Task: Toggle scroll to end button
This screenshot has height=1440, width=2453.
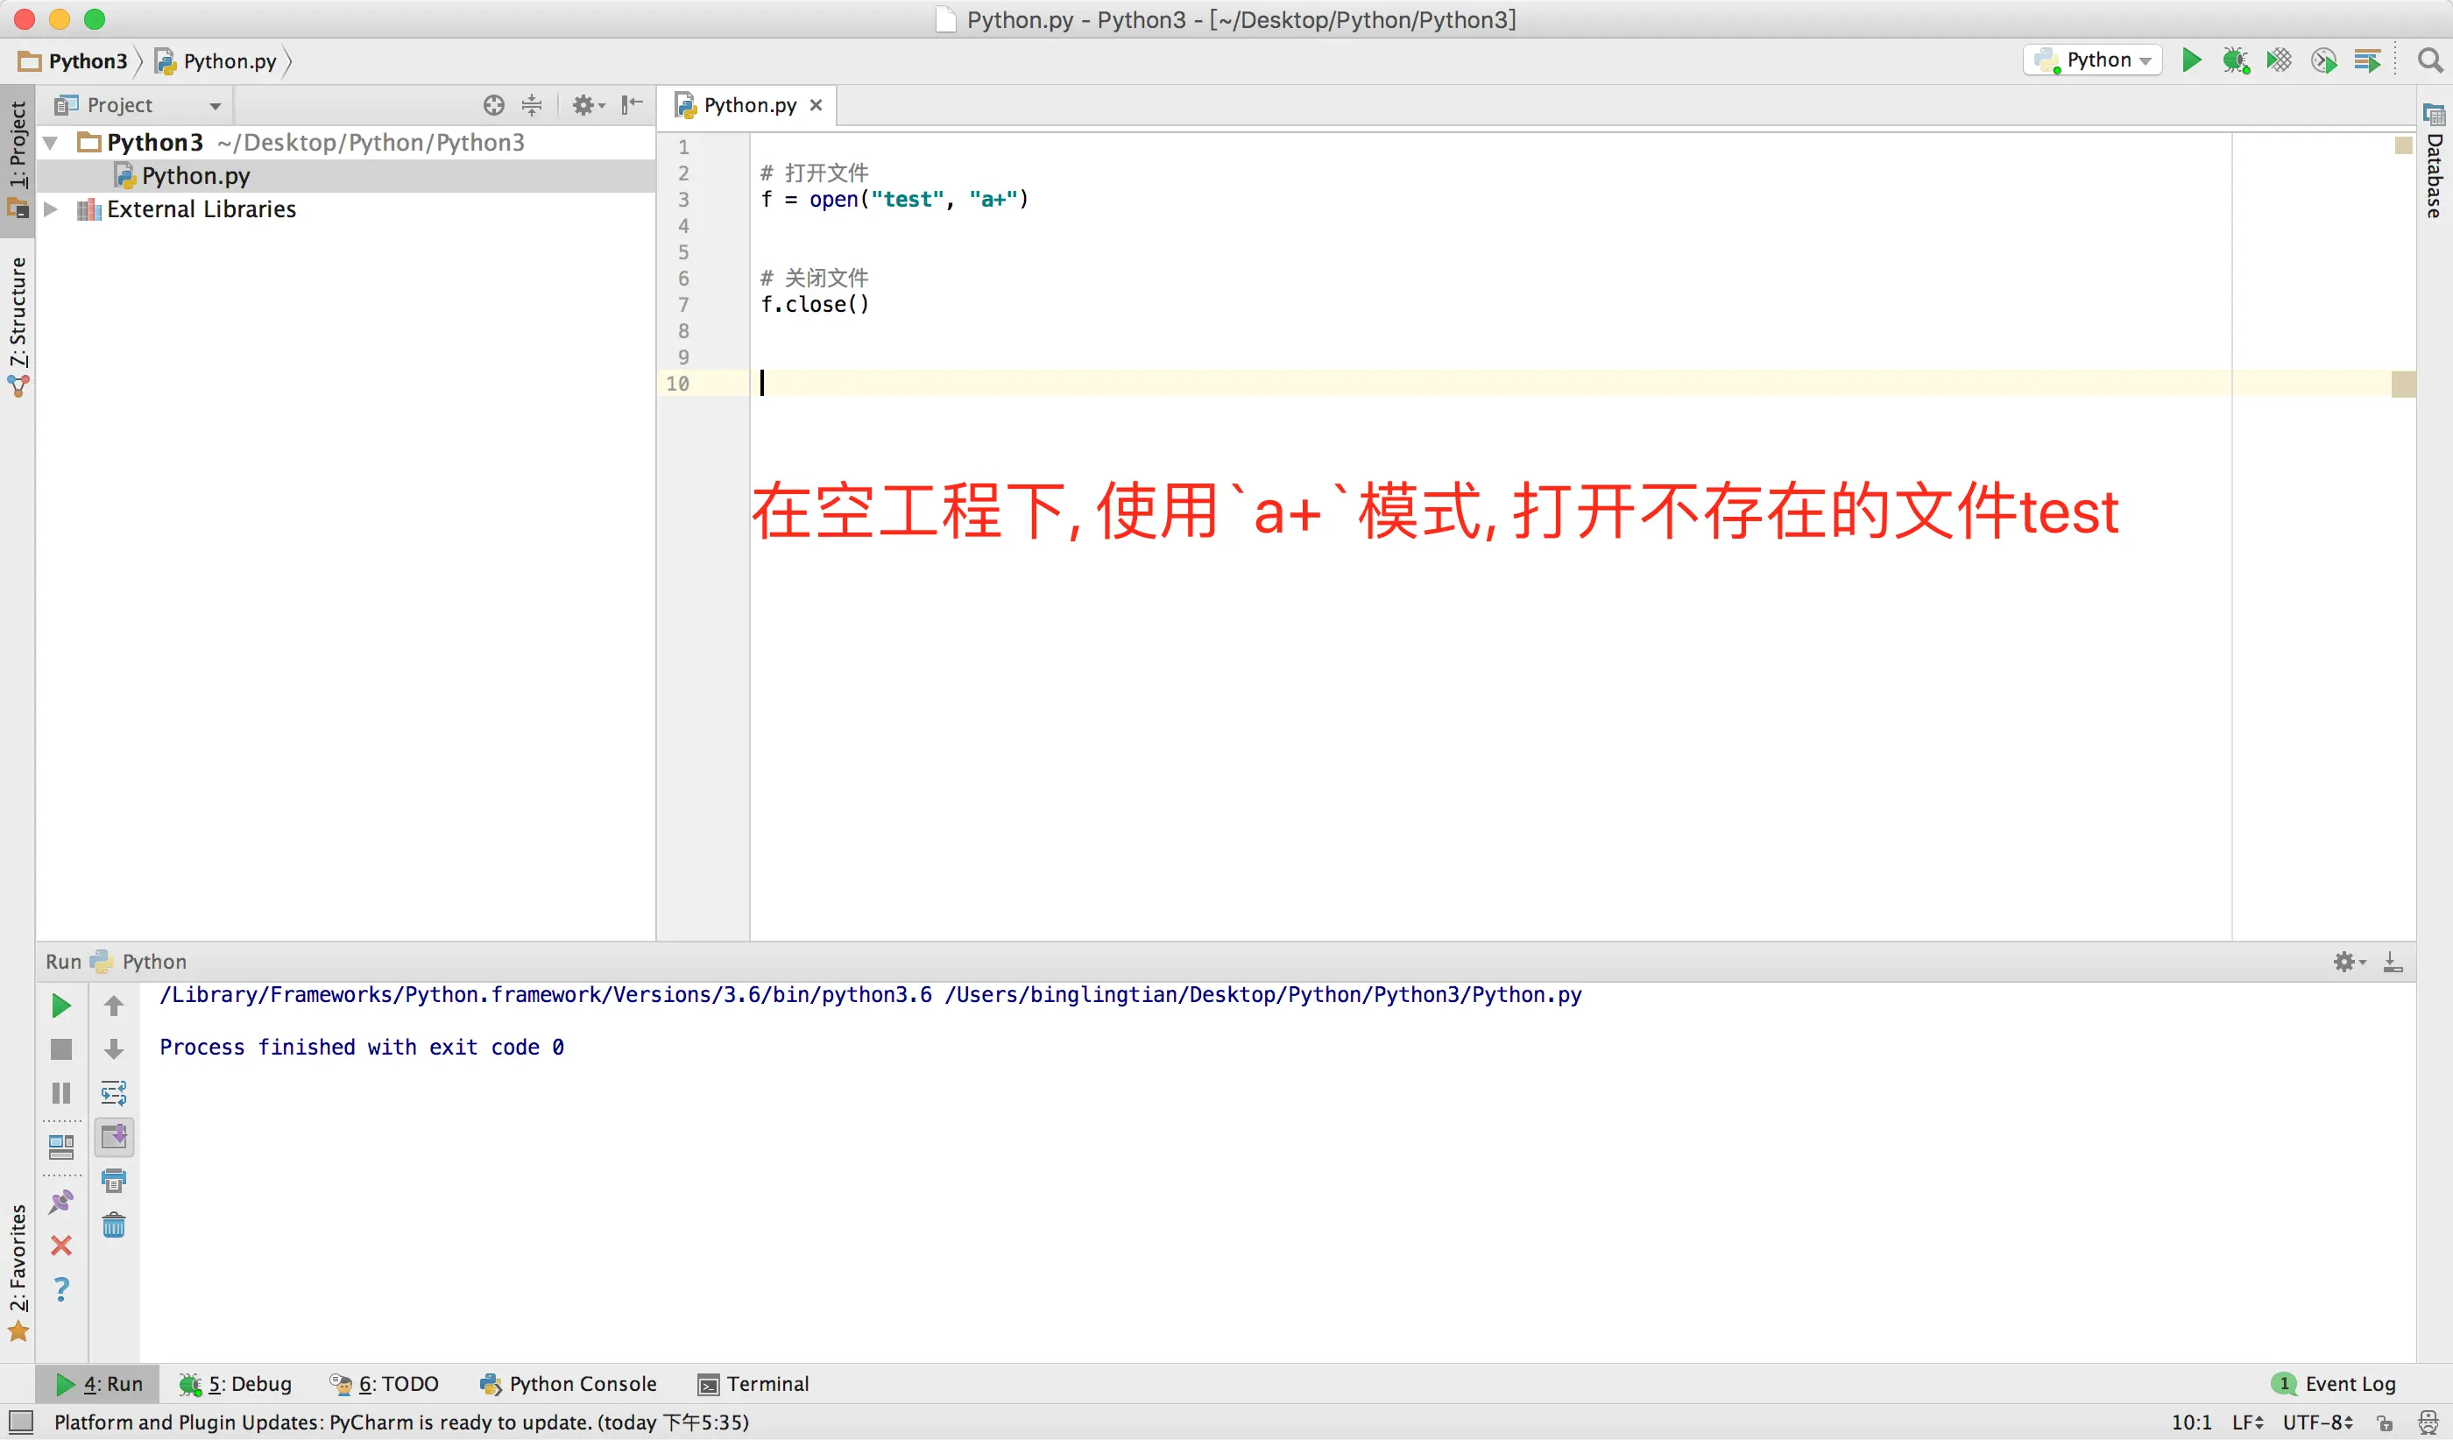Action: tap(114, 1136)
